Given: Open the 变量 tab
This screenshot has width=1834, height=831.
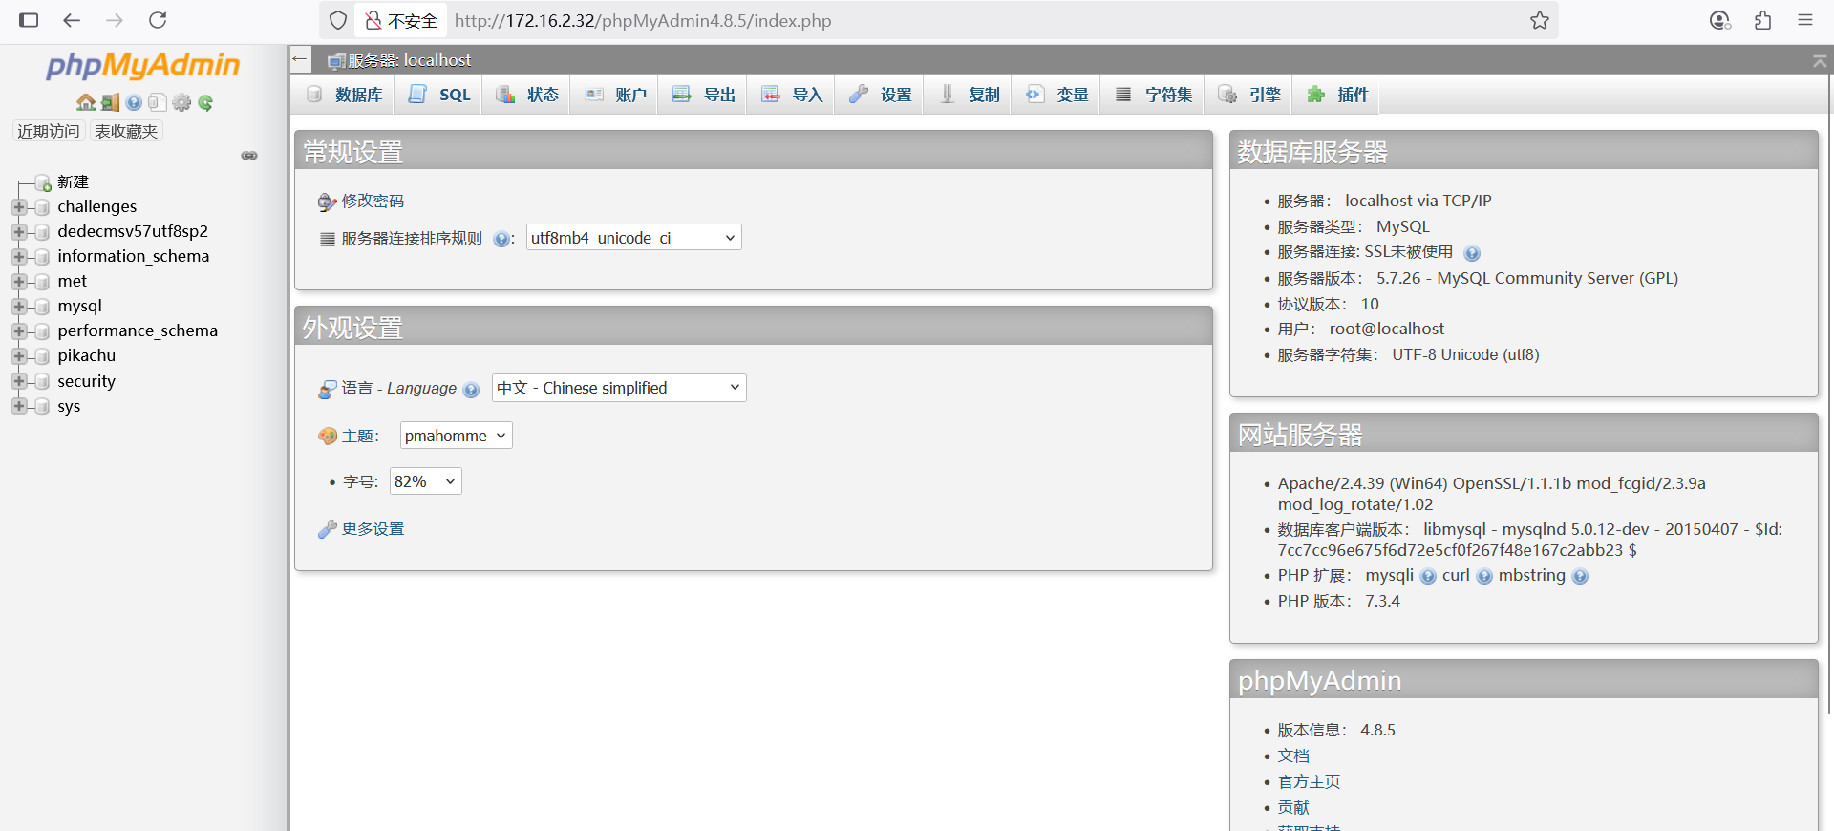Looking at the screenshot, I should click(x=1057, y=95).
